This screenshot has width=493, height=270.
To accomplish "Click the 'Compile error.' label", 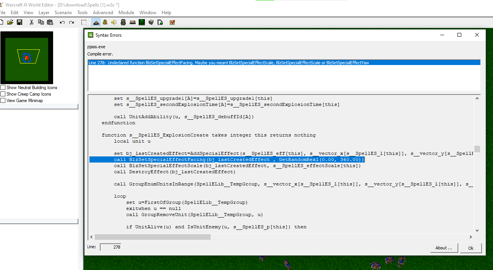I will click(100, 54).
